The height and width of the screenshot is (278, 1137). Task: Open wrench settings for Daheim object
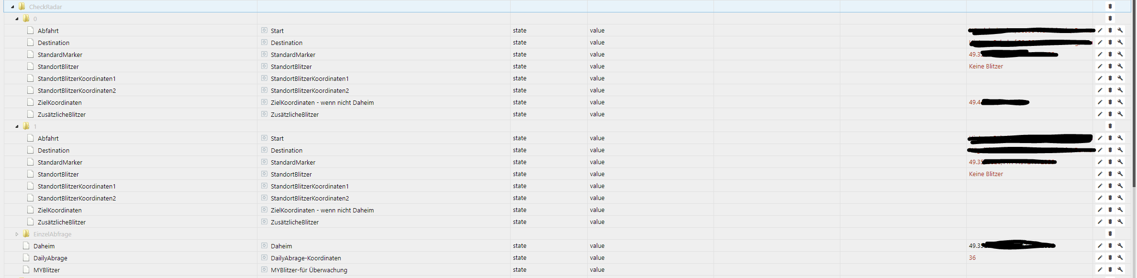point(1120,245)
